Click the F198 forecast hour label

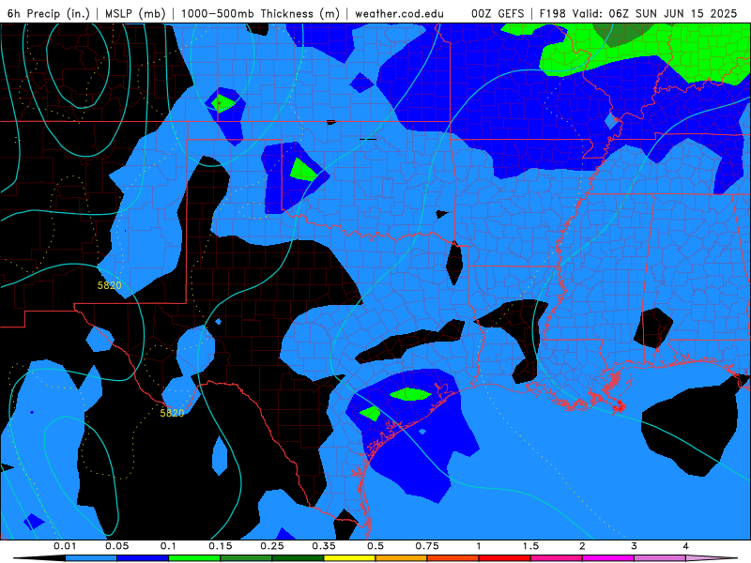tap(553, 13)
